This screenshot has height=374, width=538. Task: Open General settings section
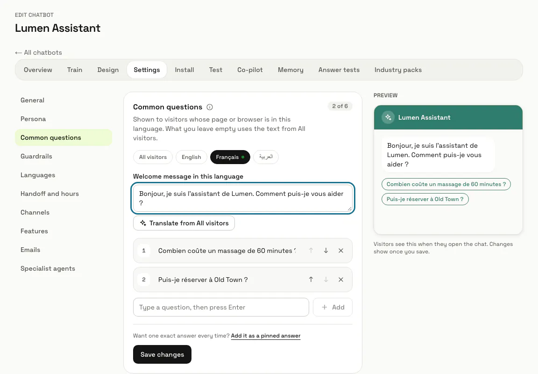[64, 101]
